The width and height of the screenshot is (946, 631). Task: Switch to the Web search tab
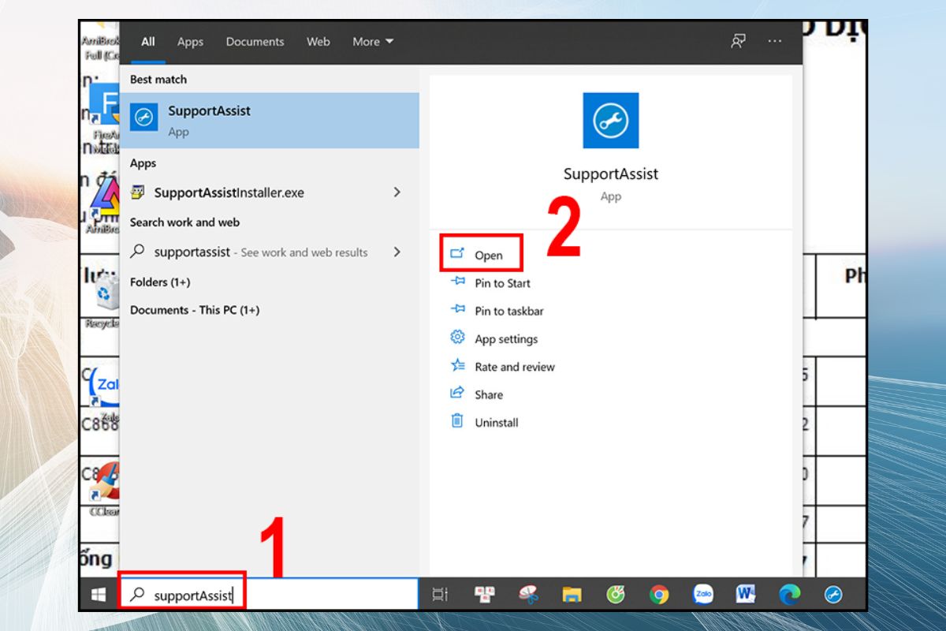pos(318,42)
